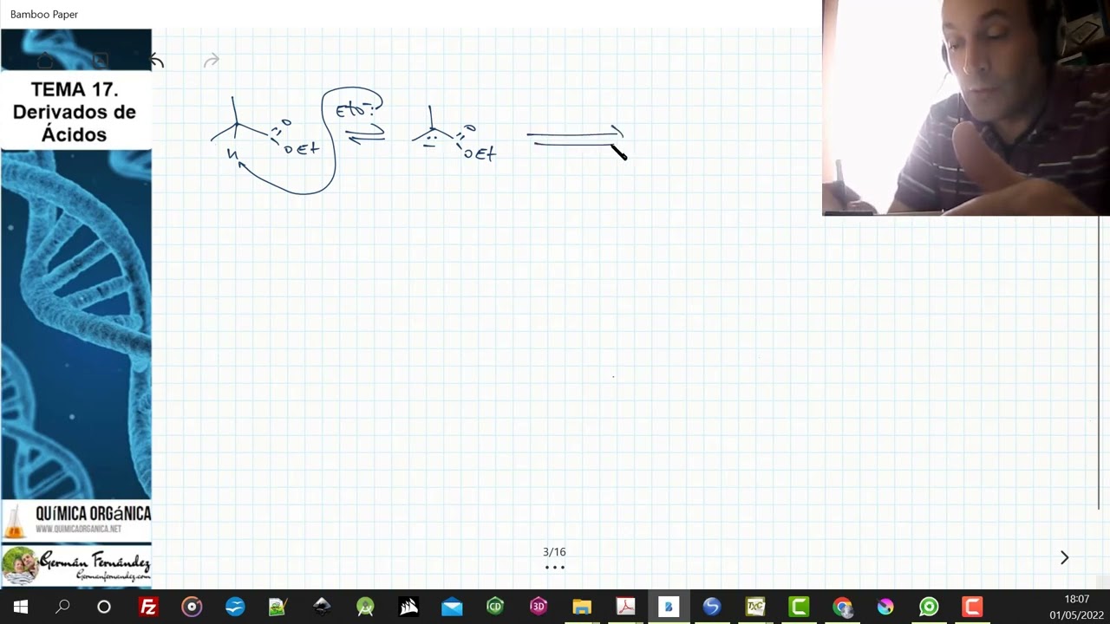The height and width of the screenshot is (624, 1110).
Task: Go to the next notebook page
Action: [x=1064, y=557]
